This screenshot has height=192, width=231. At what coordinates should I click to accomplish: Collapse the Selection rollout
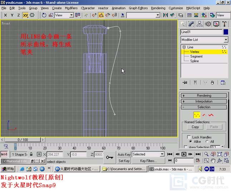click(204, 107)
